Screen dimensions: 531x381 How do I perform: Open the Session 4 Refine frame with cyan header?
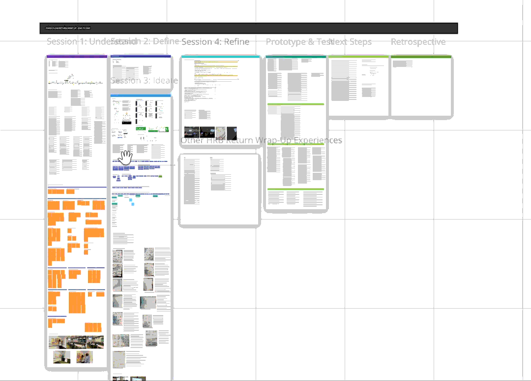(x=220, y=101)
